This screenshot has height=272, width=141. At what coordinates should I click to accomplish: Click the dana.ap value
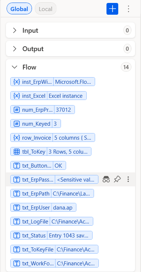[x=64, y=208]
